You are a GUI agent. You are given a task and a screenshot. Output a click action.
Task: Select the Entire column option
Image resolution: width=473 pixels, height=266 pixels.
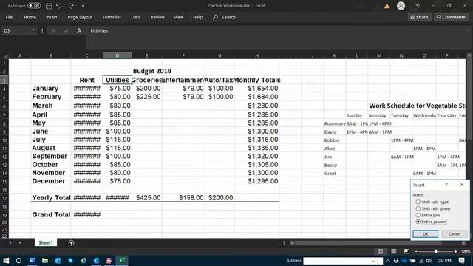click(431, 222)
